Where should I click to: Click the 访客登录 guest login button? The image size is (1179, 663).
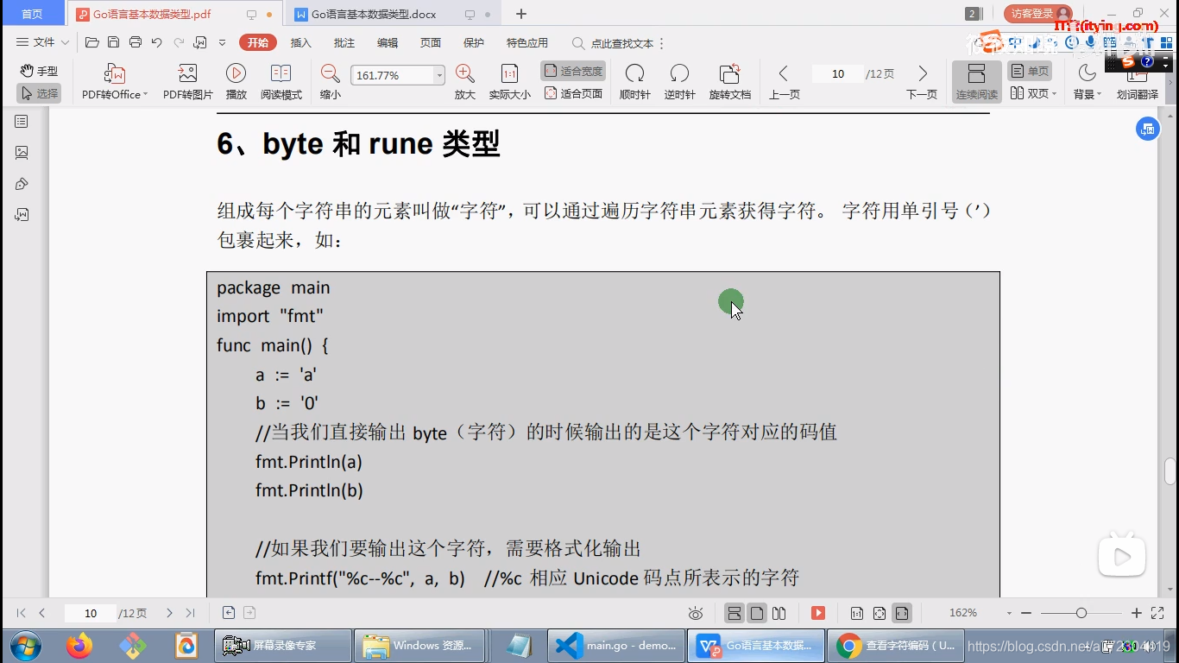click(x=1038, y=14)
